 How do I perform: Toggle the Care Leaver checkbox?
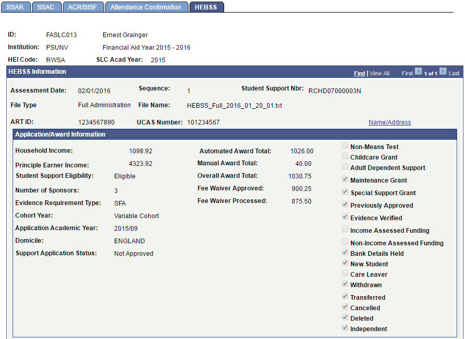345,273
